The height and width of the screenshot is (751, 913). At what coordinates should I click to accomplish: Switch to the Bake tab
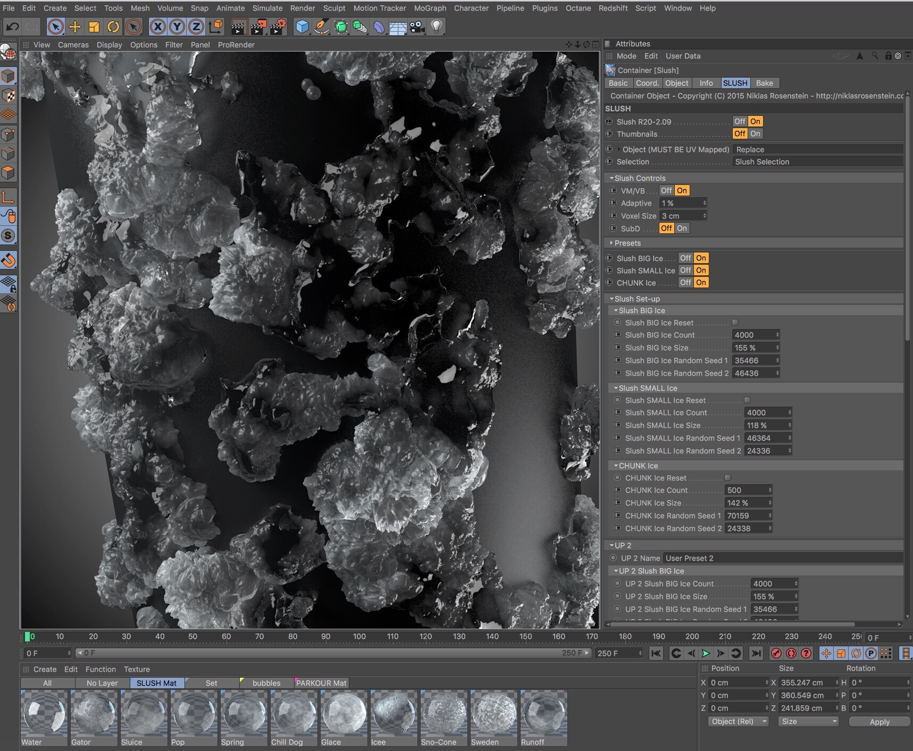764,83
